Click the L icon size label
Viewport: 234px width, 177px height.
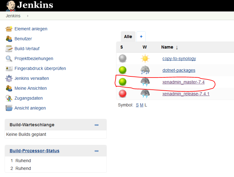click(146, 105)
